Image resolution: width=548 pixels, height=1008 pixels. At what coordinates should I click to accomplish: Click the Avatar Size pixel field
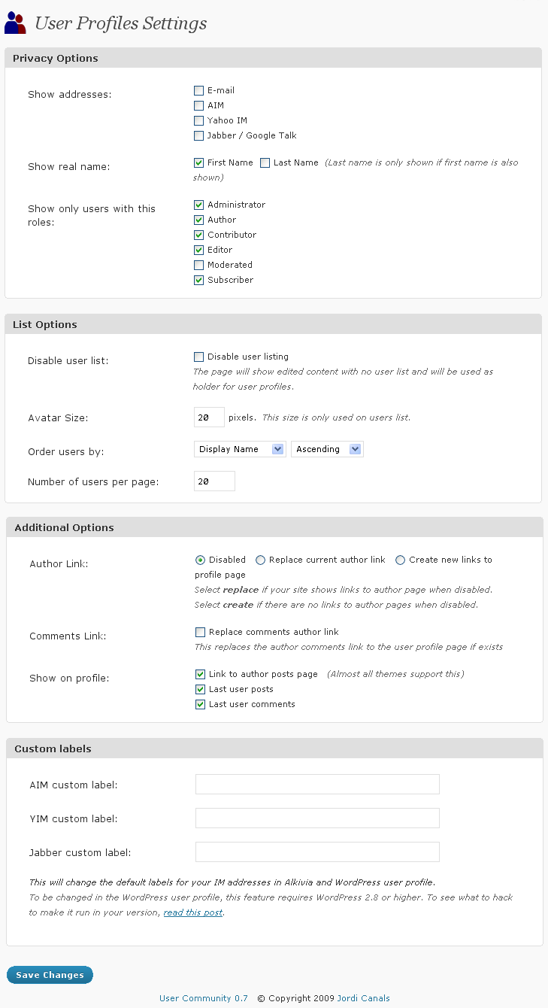click(x=209, y=417)
